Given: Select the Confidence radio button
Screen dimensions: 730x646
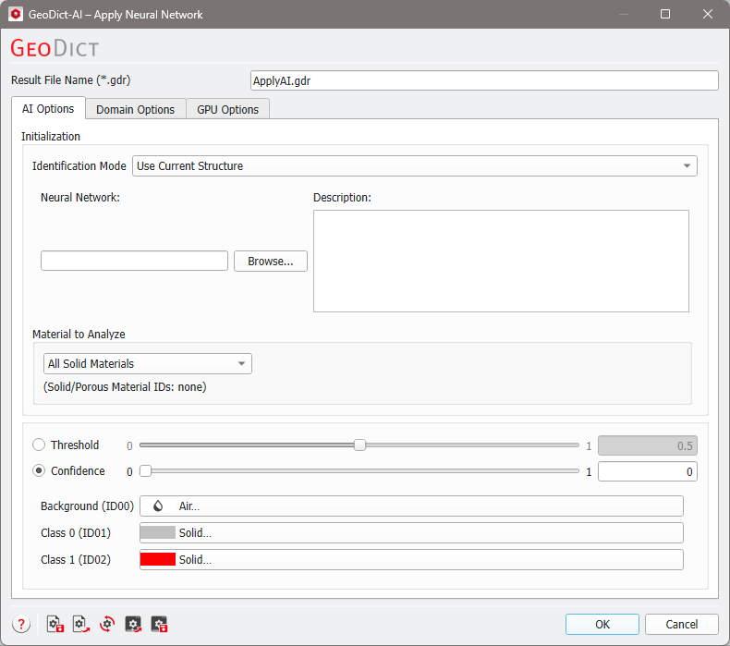Looking at the screenshot, I should pyautogui.click(x=39, y=471).
